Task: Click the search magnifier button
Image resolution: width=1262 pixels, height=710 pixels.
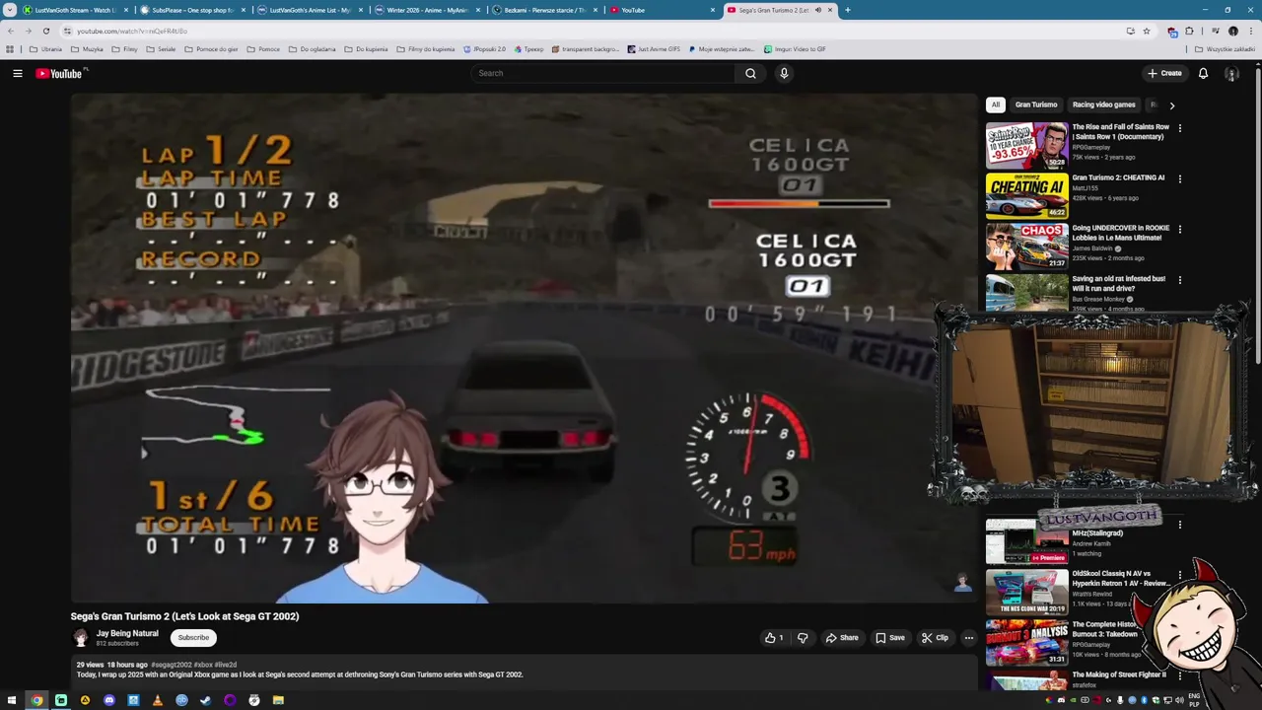Action: pyautogui.click(x=750, y=73)
